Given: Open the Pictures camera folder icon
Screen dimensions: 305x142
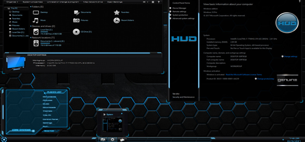Looking at the screenshot, I should tap(76, 20).
